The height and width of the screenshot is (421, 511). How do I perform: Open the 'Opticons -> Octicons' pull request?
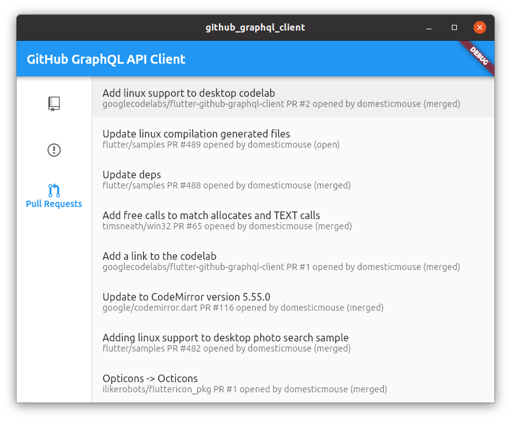tap(150, 378)
